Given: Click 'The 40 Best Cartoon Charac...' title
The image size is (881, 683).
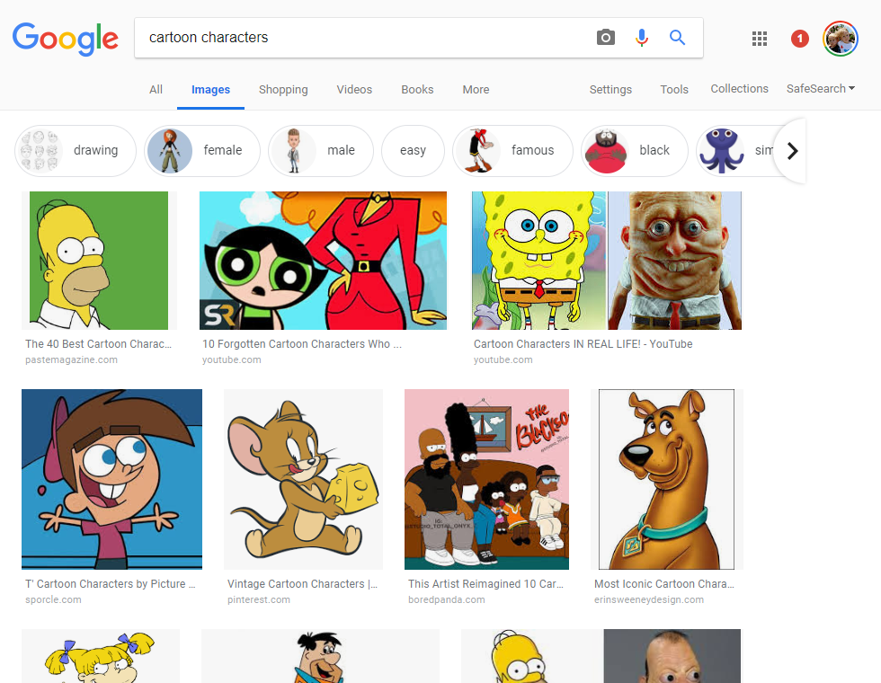Looking at the screenshot, I should point(98,343).
